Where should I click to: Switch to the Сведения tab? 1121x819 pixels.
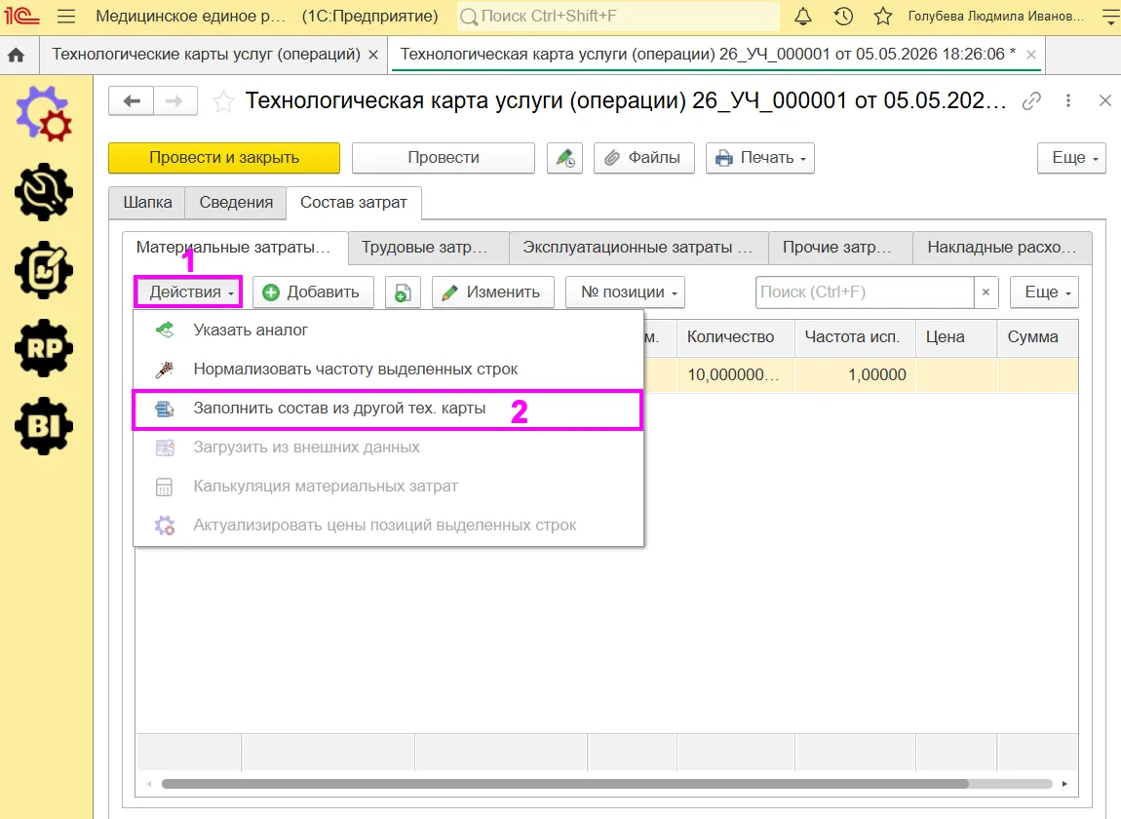click(x=236, y=203)
